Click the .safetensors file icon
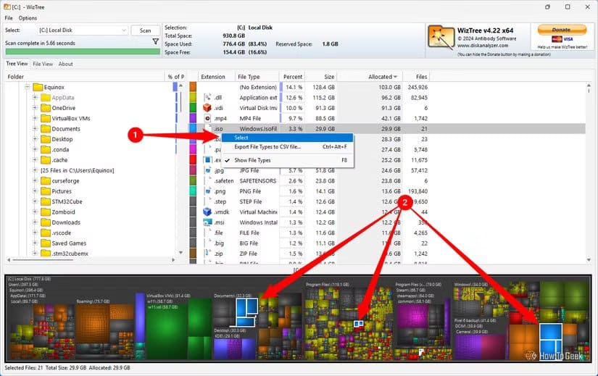Viewport: 598px width, 376px height. pos(207,180)
